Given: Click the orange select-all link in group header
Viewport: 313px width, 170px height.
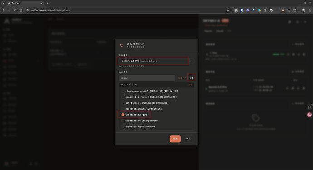Looking at the screenshot, I should point(190,85).
